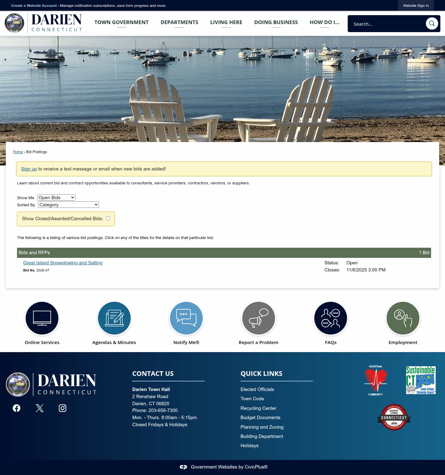Open Notify Me
The width and height of the screenshot is (445, 475).
[186, 318]
